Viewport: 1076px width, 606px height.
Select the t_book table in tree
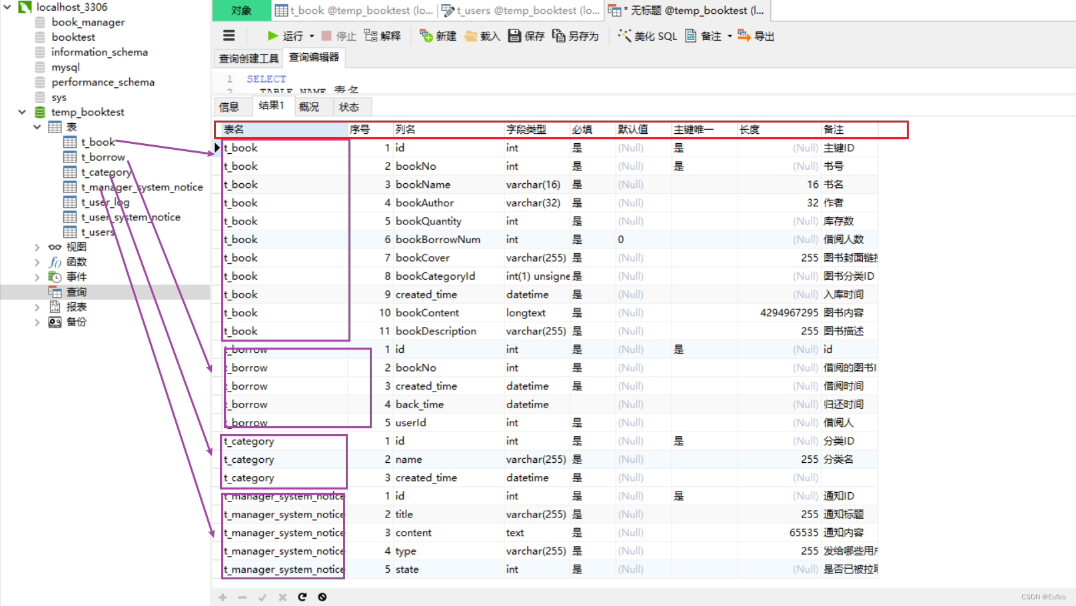(98, 142)
